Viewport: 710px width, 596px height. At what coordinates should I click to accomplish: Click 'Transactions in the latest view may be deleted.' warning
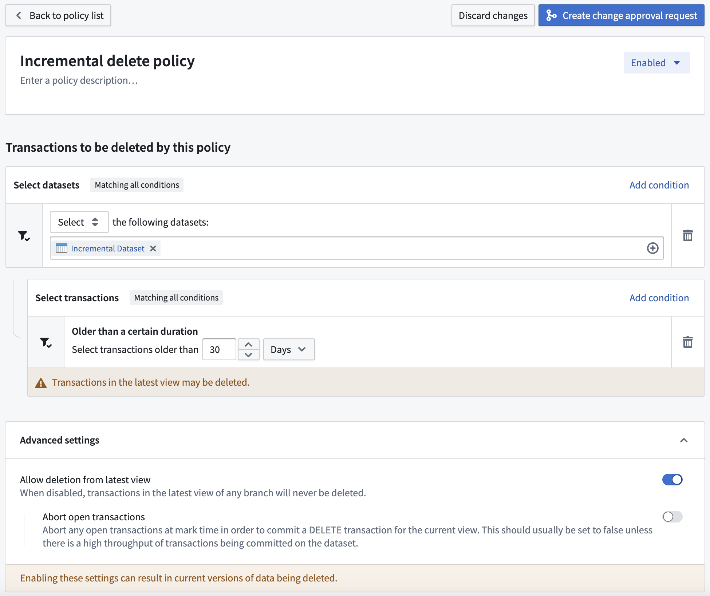pos(151,382)
